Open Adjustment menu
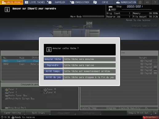This screenshot has height=119, width=159. point(64,113)
